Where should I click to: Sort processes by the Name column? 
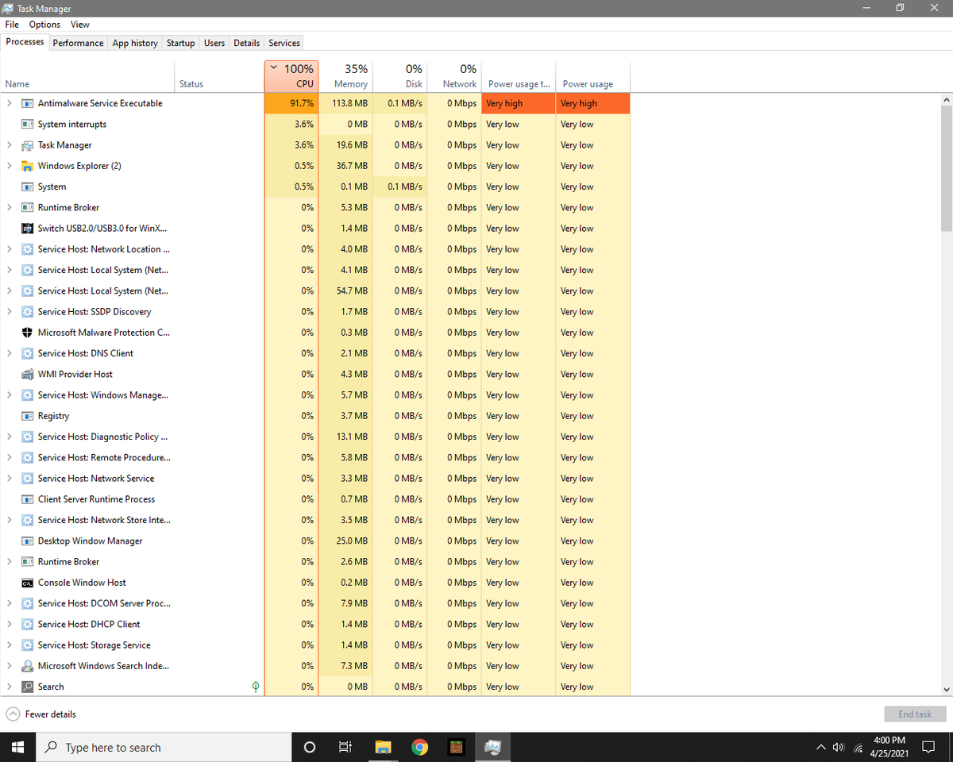[87, 76]
